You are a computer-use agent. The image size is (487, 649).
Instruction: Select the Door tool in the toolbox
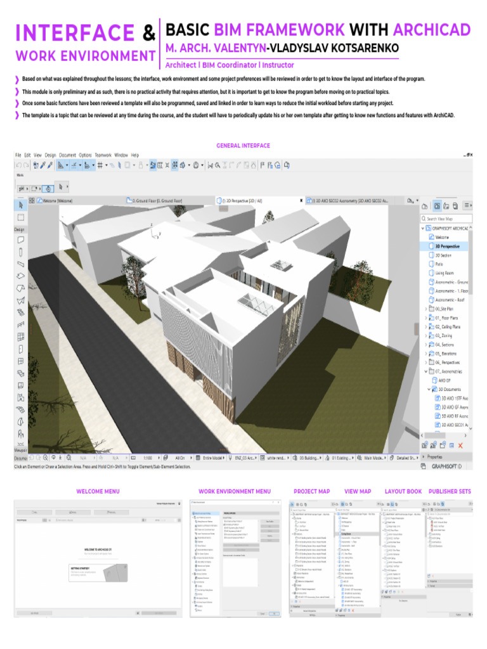coord(21,349)
